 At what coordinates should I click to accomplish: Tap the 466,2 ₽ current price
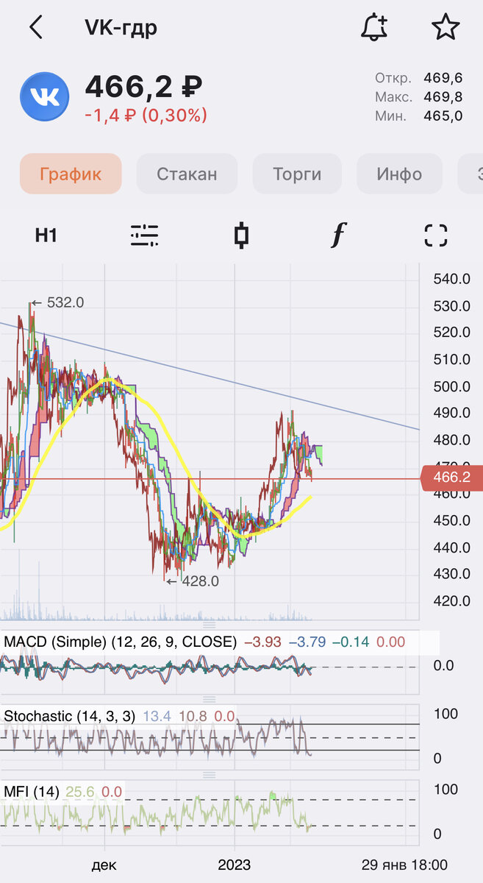coord(143,87)
